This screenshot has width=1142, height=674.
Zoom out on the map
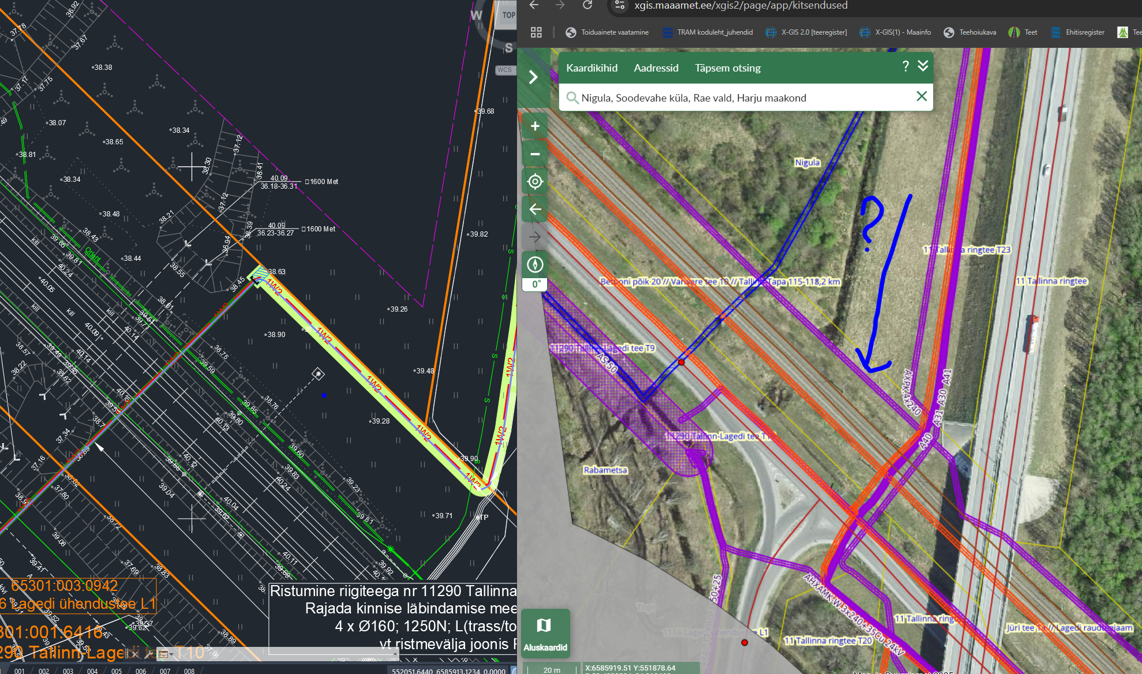[535, 154]
